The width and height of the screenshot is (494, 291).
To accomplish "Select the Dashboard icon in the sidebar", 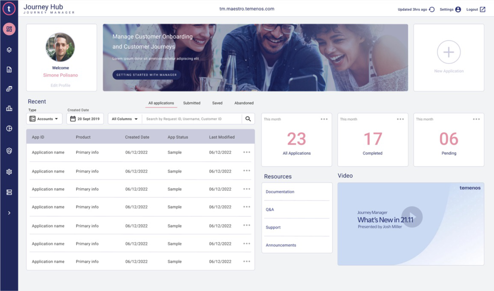I will (9, 29).
